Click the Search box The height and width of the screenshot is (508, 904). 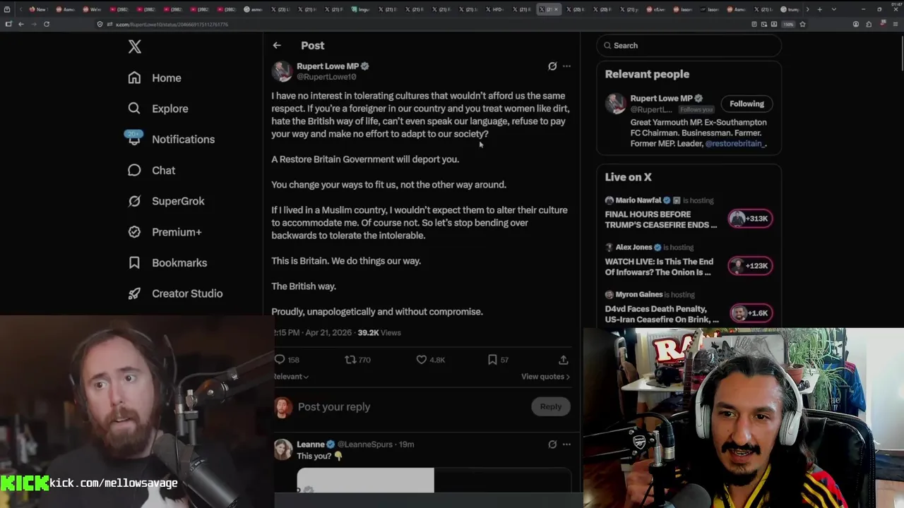(x=689, y=45)
